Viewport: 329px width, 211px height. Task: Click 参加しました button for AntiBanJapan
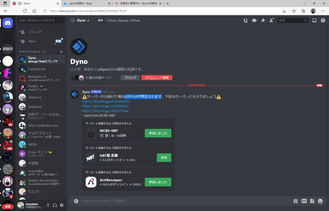[x=158, y=182]
